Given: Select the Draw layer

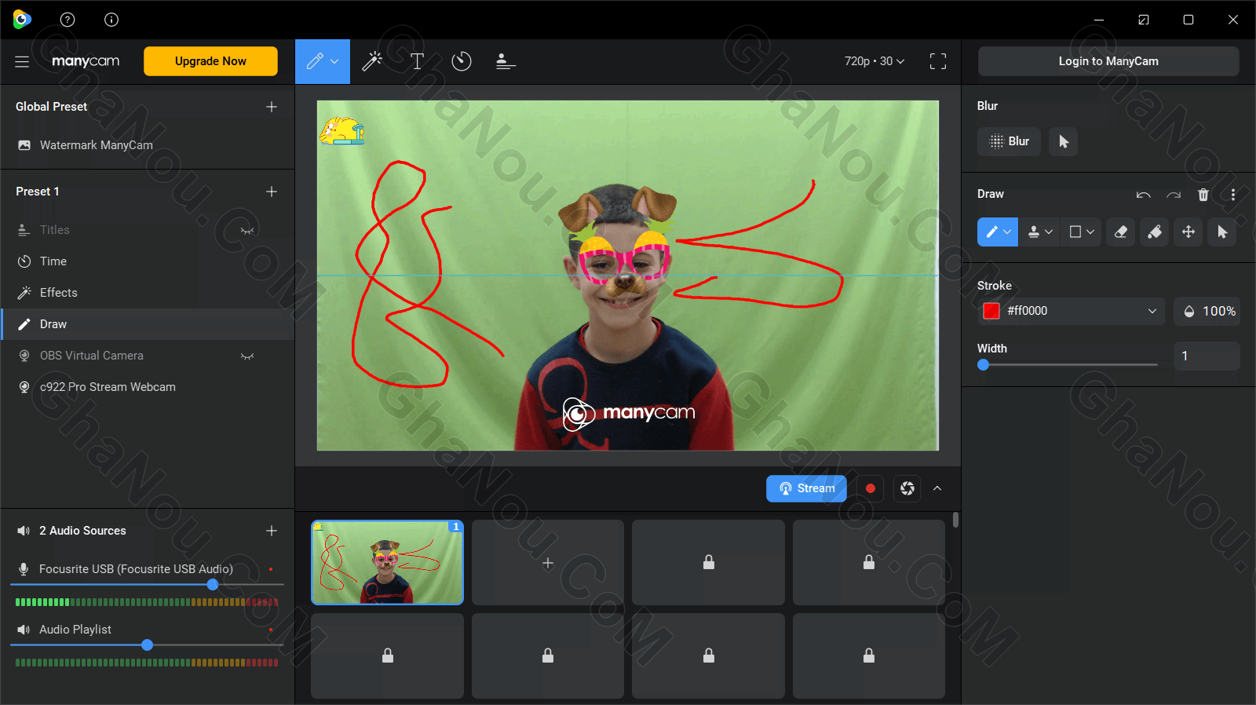Looking at the screenshot, I should tap(148, 324).
